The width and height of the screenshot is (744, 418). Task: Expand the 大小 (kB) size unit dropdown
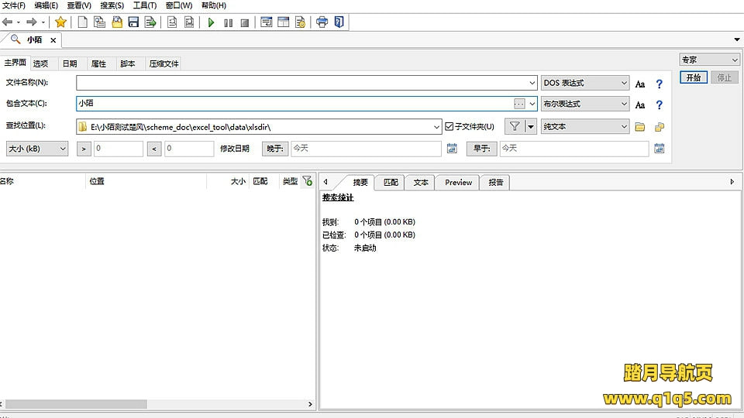coord(37,149)
